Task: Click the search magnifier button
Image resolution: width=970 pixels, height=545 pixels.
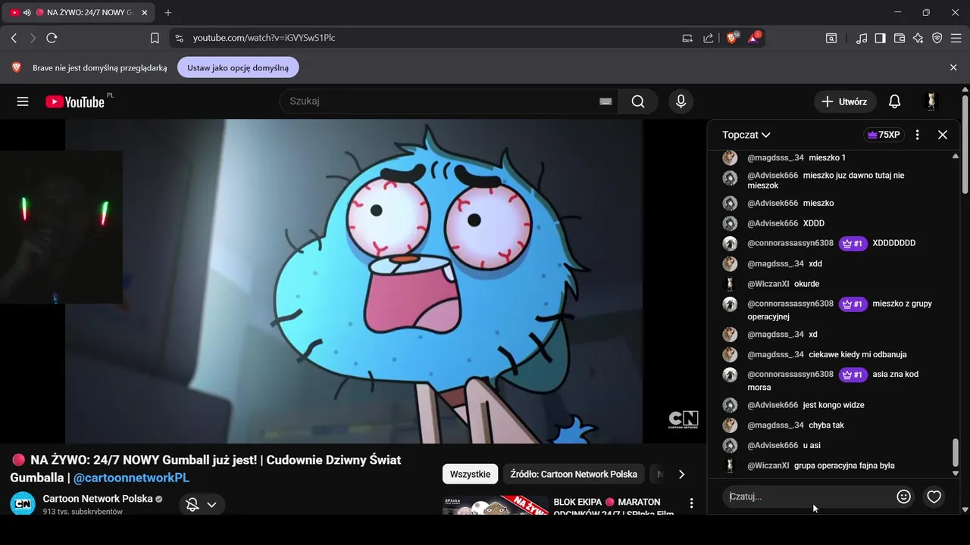Action: [x=638, y=101]
